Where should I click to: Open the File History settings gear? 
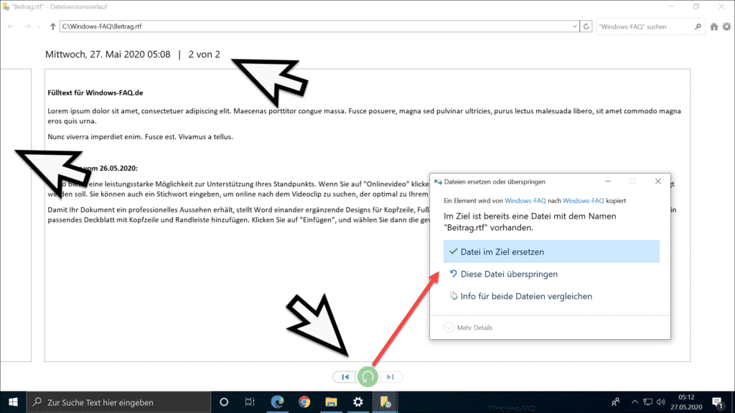[726, 27]
